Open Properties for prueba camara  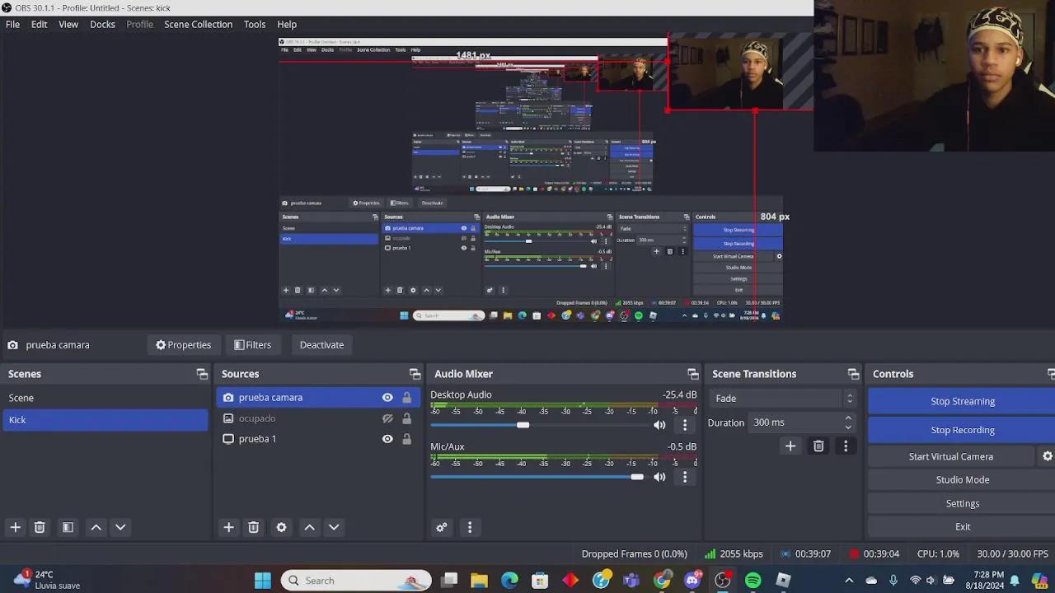pos(183,345)
